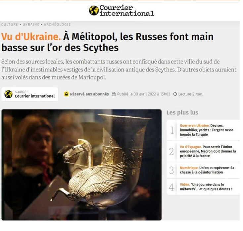Click the orange 'Vu d'Ukraine.' headline label
The height and width of the screenshot is (231, 243).
point(31,37)
